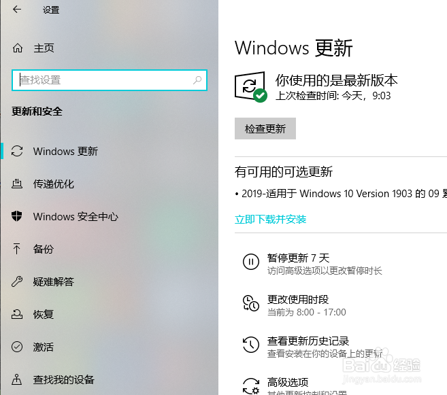
Task: Click 当前为 8:00 - 17:00 text
Action: pos(307,312)
